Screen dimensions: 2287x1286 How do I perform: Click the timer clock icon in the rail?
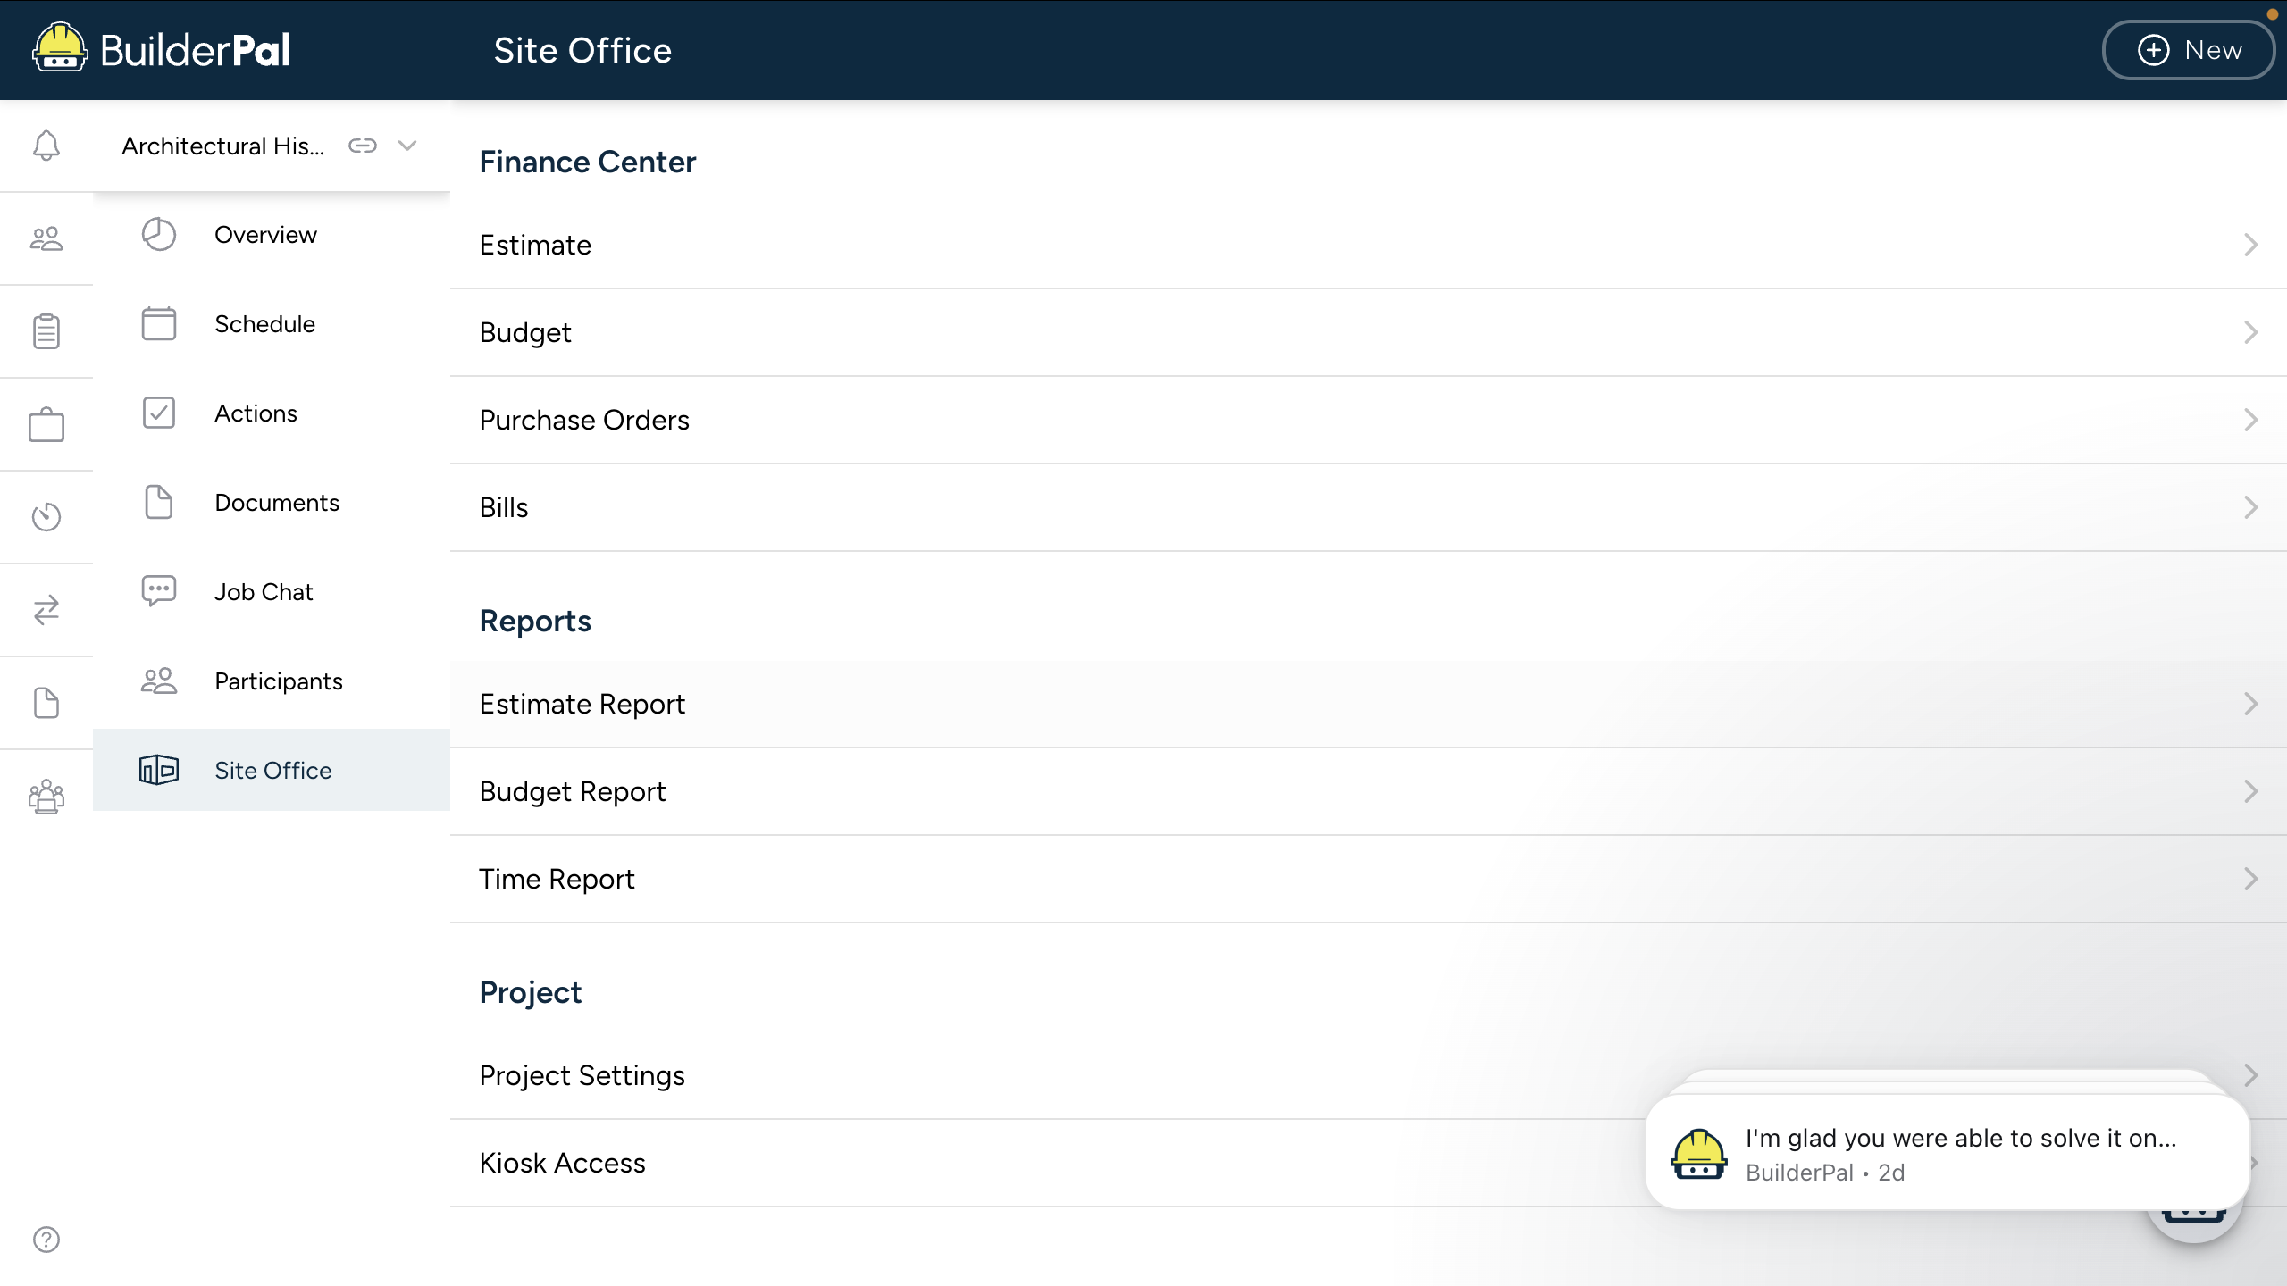(46, 517)
